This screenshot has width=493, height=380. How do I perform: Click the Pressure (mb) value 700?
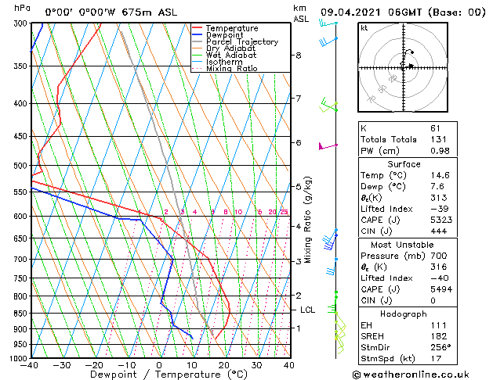click(439, 256)
